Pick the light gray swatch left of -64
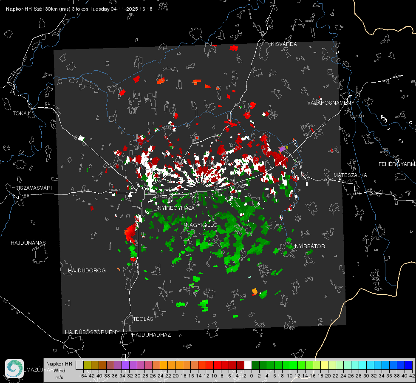Screen dimensions: 416x383 click(79, 365)
